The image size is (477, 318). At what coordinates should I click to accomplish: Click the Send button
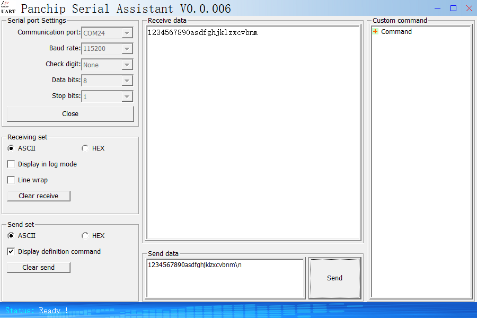(x=334, y=278)
